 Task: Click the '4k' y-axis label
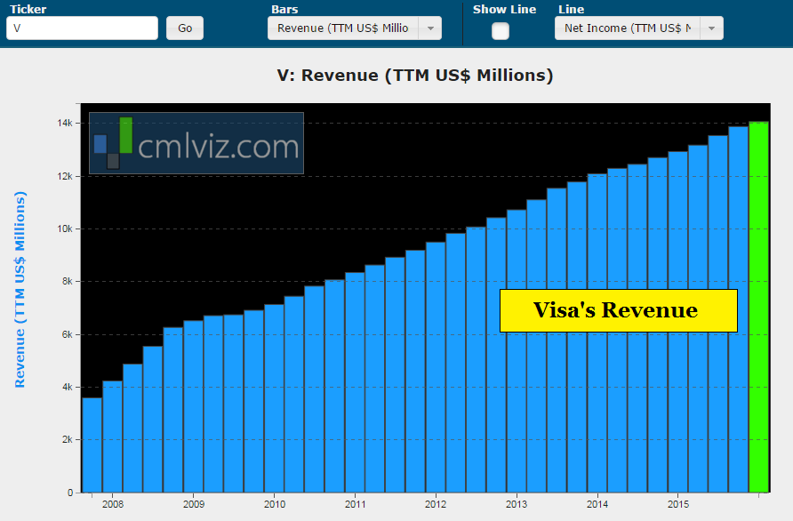pyautogui.click(x=67, y=387)
